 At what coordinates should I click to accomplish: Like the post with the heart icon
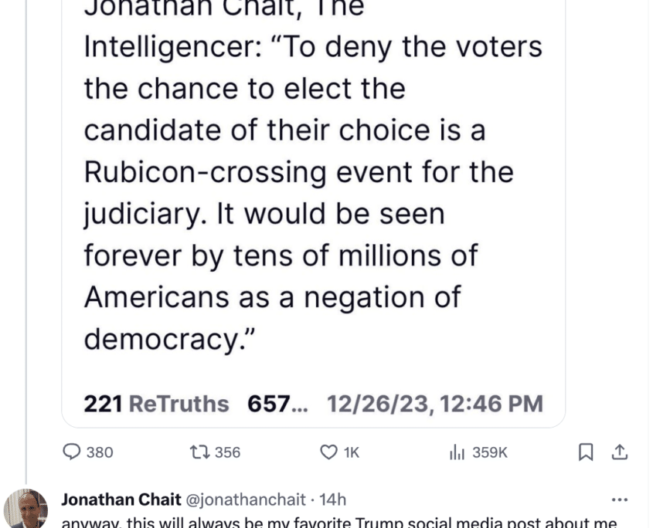[329, 452]
